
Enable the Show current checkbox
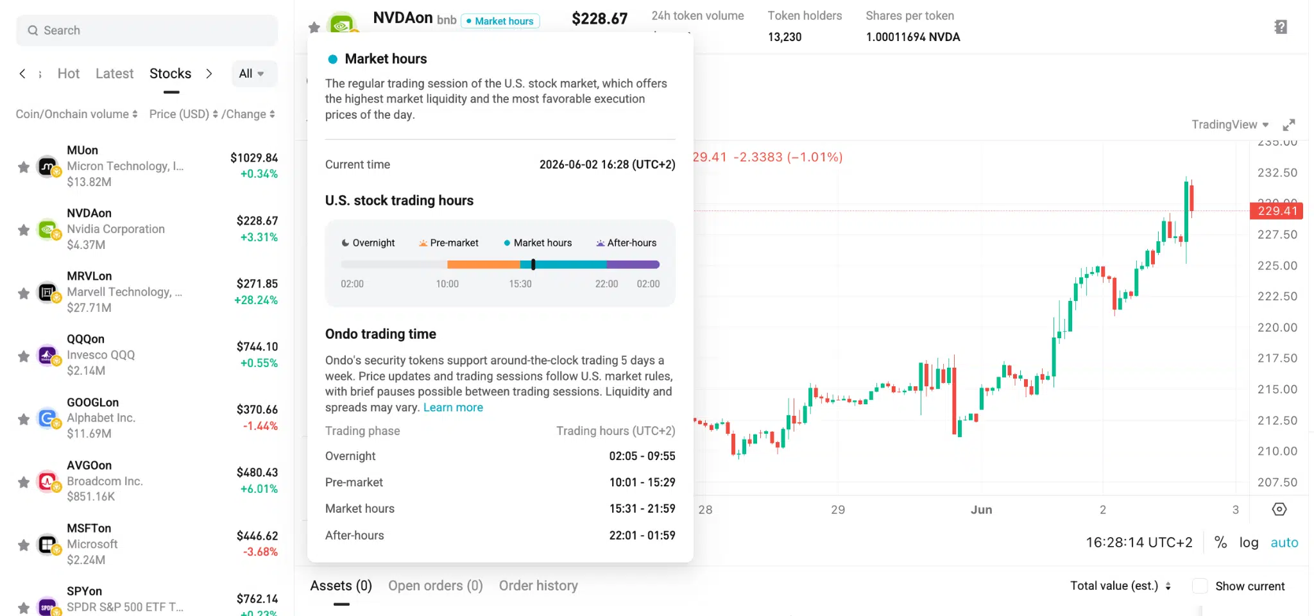pos(1199,586)
